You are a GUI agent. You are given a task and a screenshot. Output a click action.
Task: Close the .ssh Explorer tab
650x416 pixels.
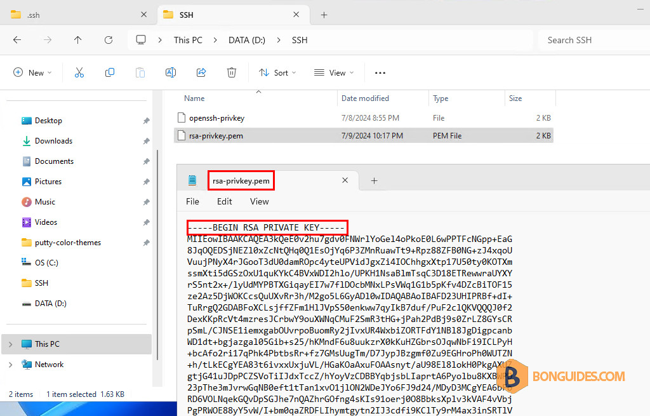pyautogui.click(x=144, y=15)
